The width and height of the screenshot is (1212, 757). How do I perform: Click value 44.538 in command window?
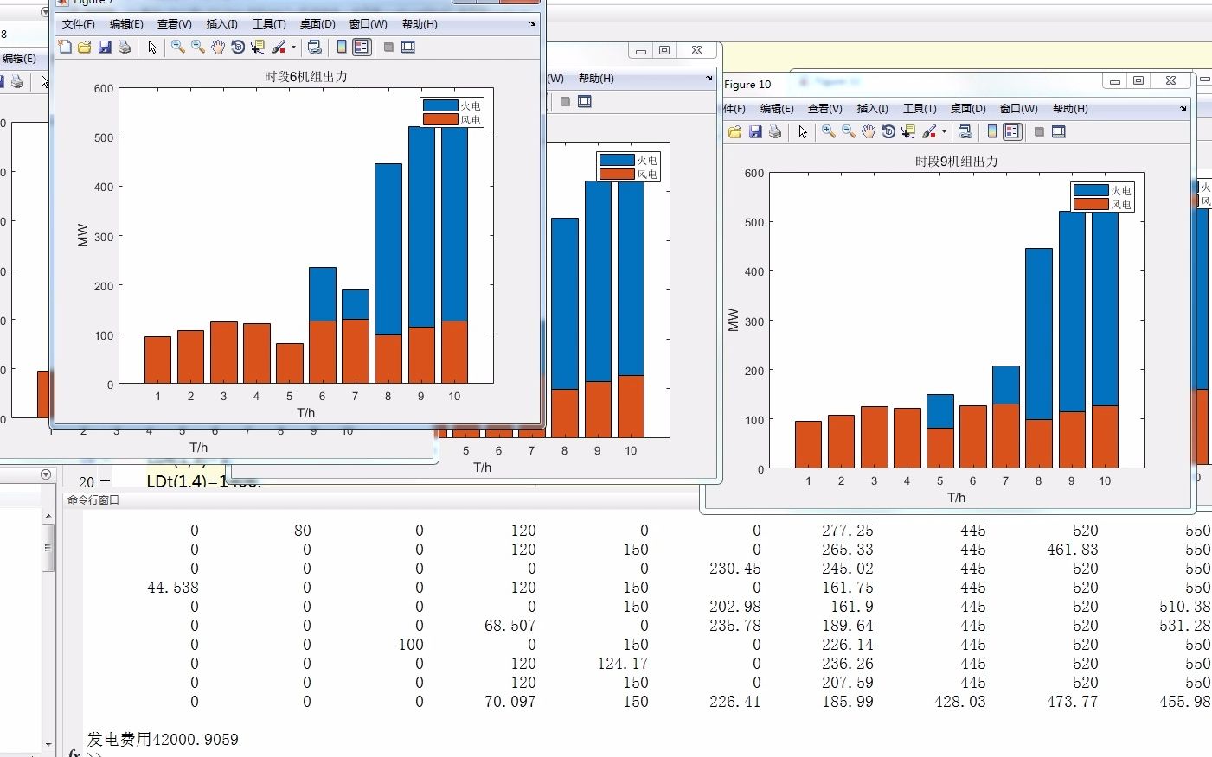click(173, 588)
